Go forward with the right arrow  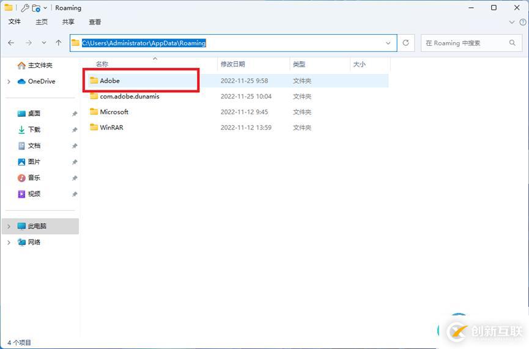(29, 43)
